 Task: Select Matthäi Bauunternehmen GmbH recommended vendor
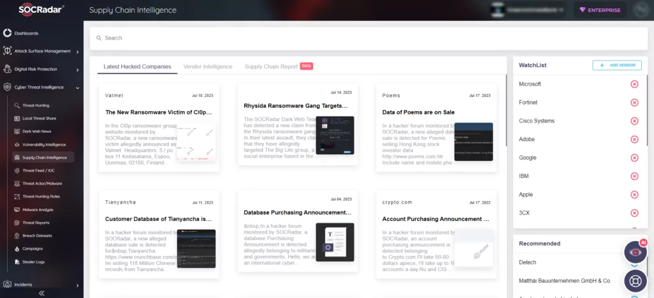(565, 281)
